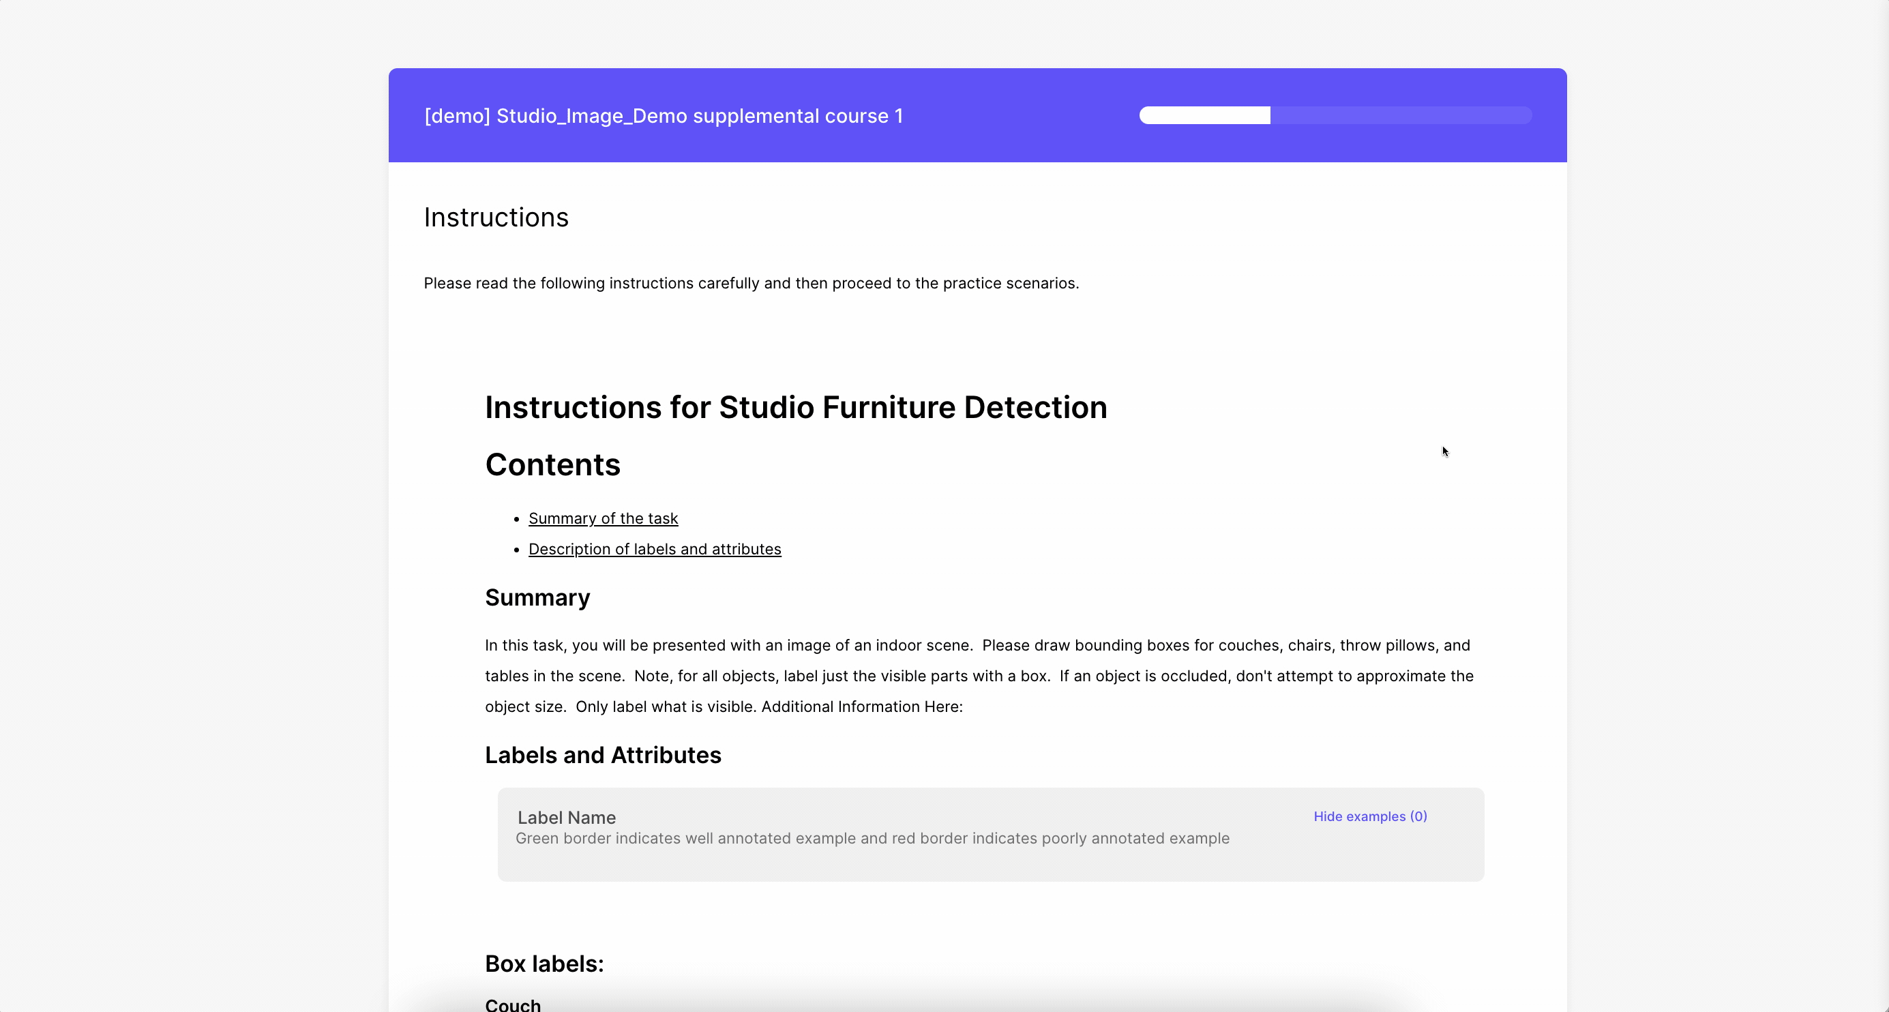The width and height of the screenshot is (1889, 1012).
Task: Click the 'Label Name' panel title
Action: pyautogui.click(x=566, y=818)
